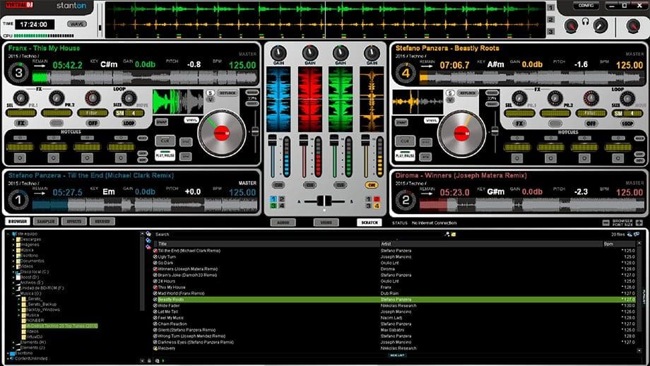The image size is (650, 366).
Task: Click deck 2 number dial icon
Action: (406, 200)
